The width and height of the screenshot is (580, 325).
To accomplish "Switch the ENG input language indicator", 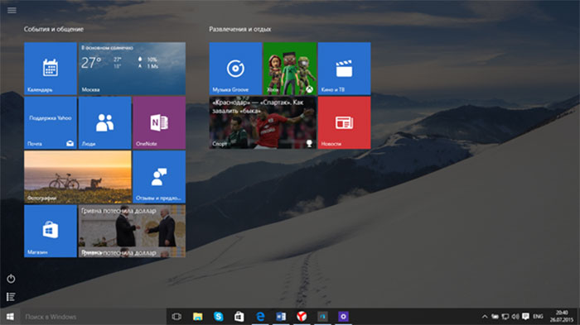I will 539,317.
